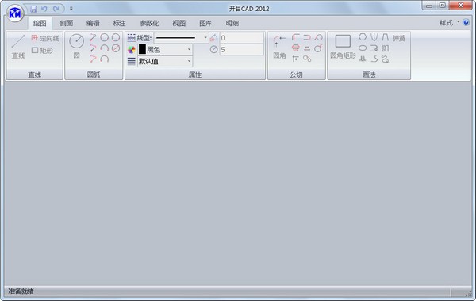Open the 编辑 ribbon tab
The height and width of the screenshot is (301, 476).
coord(93,23)
